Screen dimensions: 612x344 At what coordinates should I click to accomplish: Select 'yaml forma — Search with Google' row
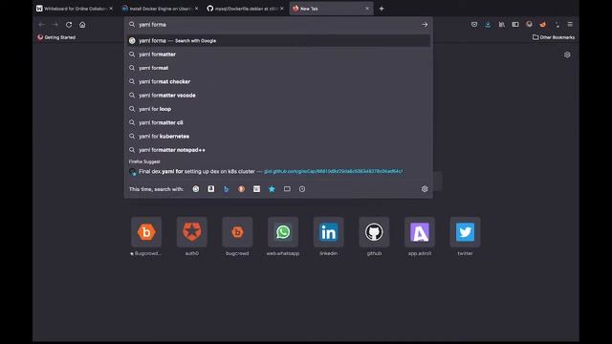click(278, 40)
